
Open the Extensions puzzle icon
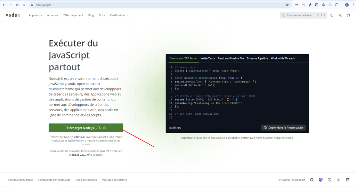pos(337,5)
